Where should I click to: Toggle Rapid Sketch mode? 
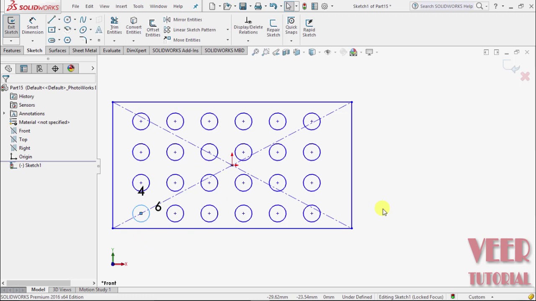309,28
